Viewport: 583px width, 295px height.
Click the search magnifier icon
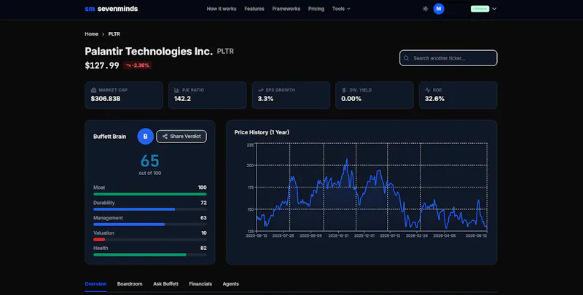tap(407, 58)
